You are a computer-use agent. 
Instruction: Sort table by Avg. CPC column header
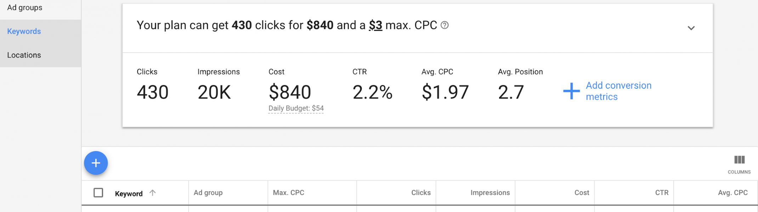pos(733,193)
